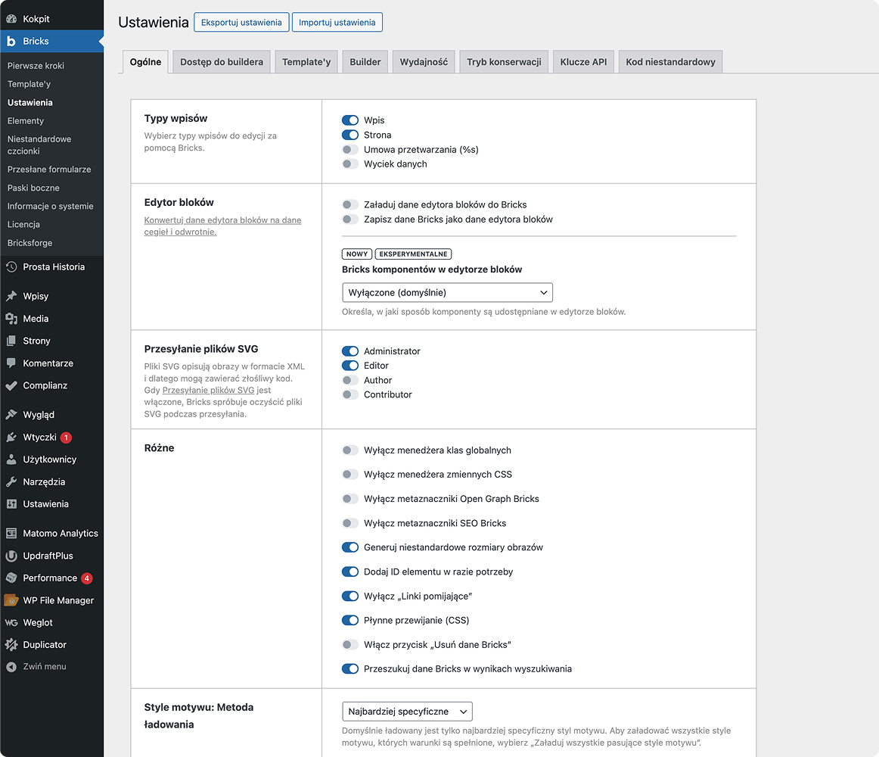Turn off Płynne przewijanie (CSS) toggle
879x757 pixels.
pos(350,621)
